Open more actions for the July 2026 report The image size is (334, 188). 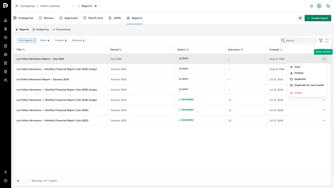coord(324,59)
